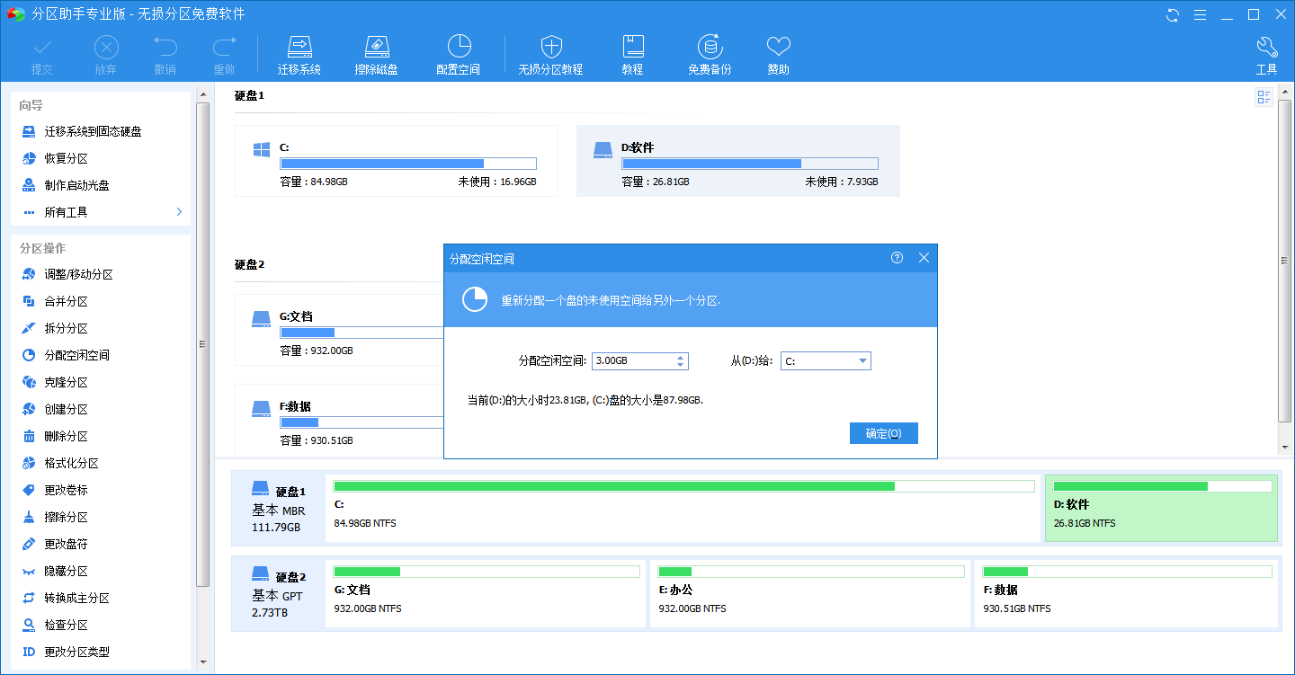Click the 确定(O) button

[883, 433]
